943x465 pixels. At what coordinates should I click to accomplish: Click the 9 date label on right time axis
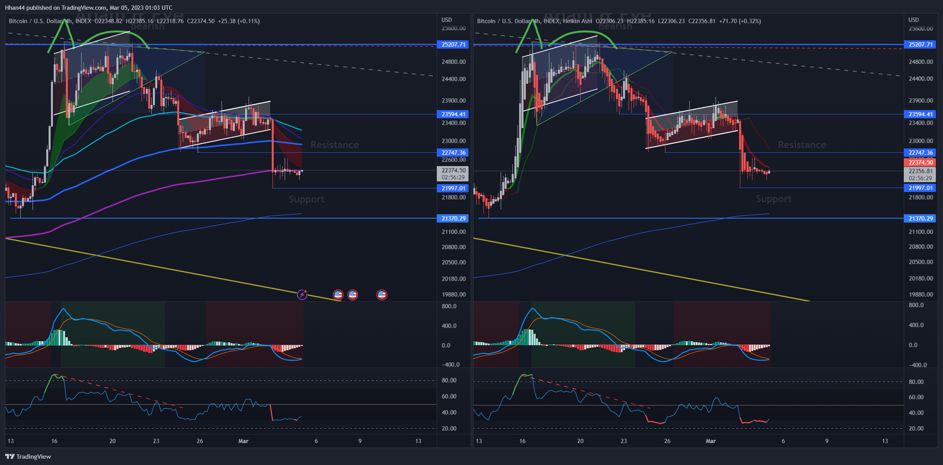(x=827, y=441)
